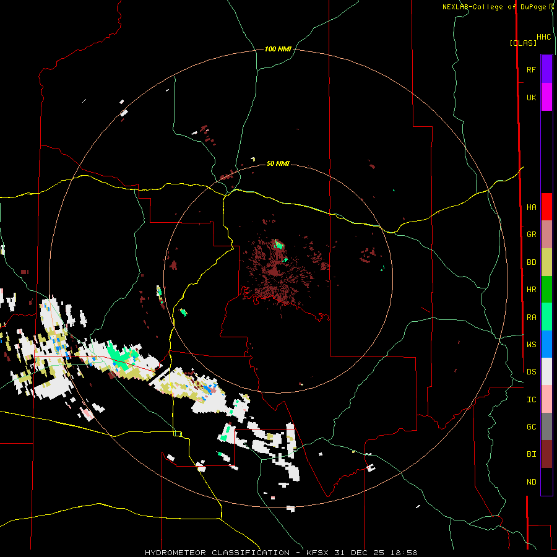Screen dimensions: 557x557
Task: Click the "HA" legend label
Action: pos(531,207)
